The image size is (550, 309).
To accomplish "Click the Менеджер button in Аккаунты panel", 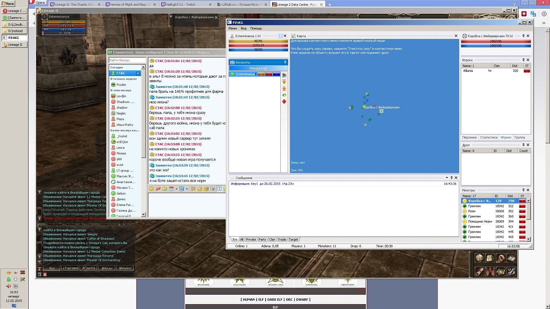I will click(x=258, y=68).
